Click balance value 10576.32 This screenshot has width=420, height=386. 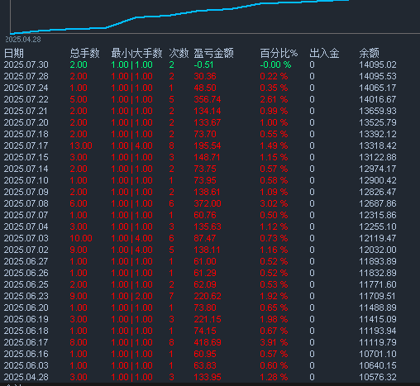[378, 377]
